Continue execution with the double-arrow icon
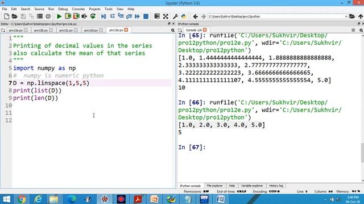 (x=137, y=16)
